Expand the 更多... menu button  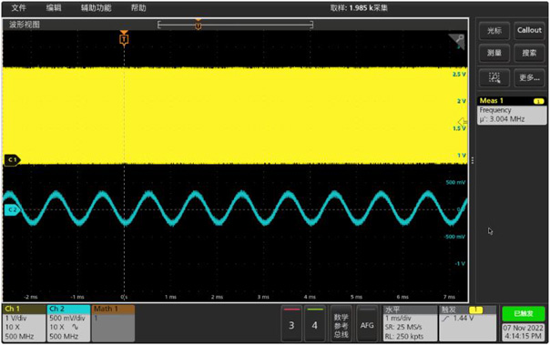coord(529,77)
